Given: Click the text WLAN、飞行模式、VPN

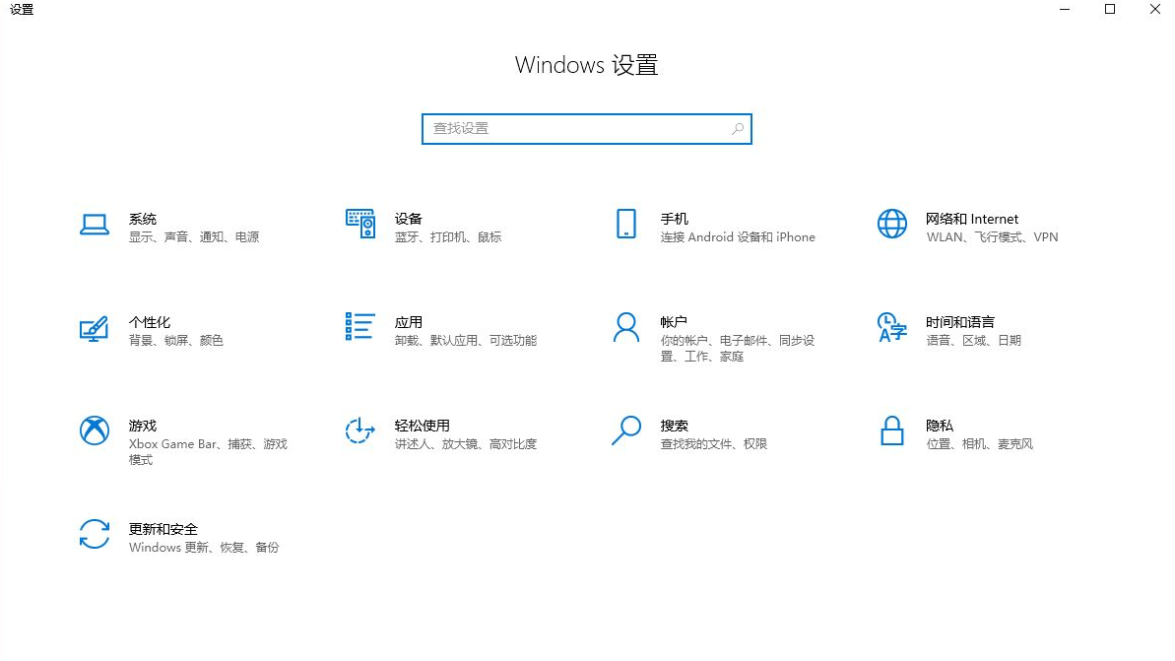Looking at the screenshot, I should coord(992,236).
